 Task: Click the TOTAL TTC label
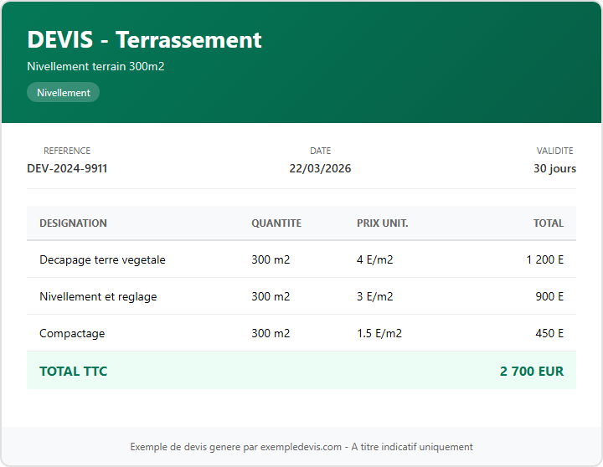[x=73, y=371]
